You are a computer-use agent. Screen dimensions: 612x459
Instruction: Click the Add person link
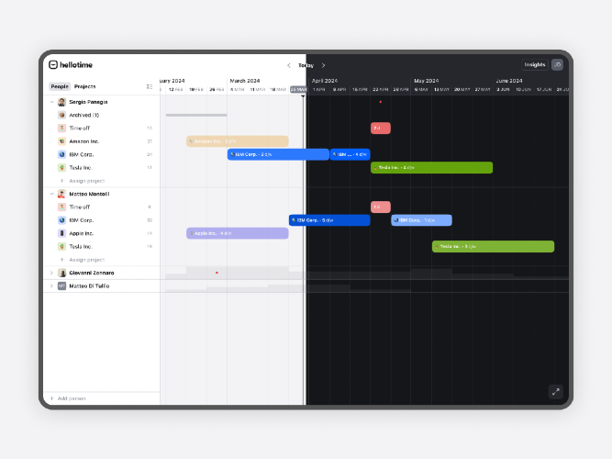click(72, 398)
